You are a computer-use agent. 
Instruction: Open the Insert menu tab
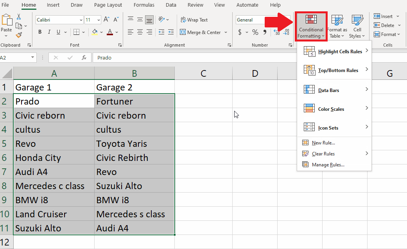pos(53,5)
